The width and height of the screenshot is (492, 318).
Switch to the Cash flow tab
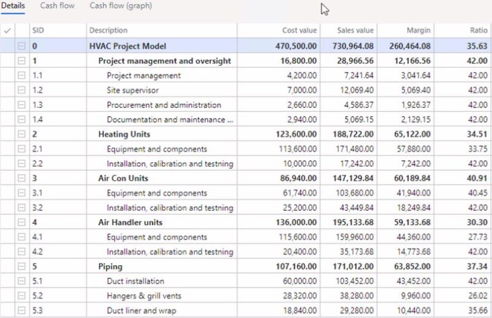57,6
